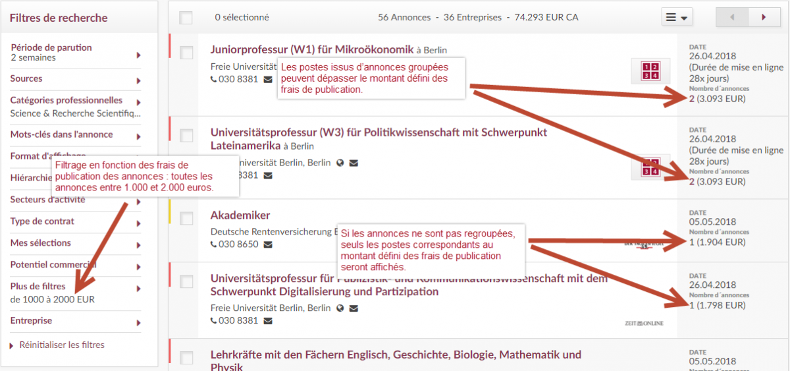Click the ad count 1 (1.904 EUR)
Image resolution: width=790 pixels, height=371 pixels.
coord(718,242)
